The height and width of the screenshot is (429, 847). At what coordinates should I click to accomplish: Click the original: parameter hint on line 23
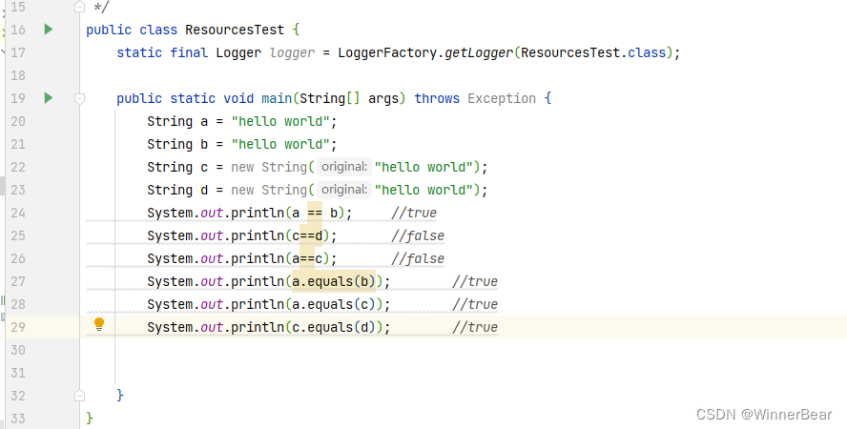coord(344,190)
